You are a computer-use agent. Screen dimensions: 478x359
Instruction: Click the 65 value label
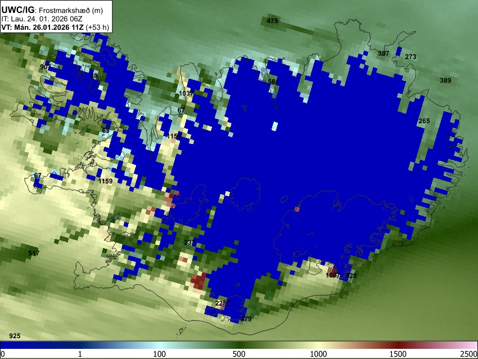coord(106,131)
